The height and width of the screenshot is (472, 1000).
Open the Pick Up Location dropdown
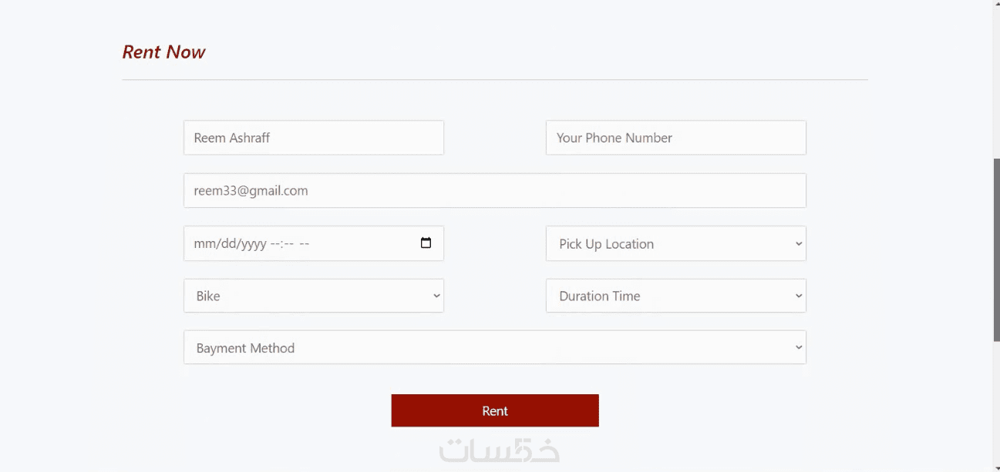(675, 243)
